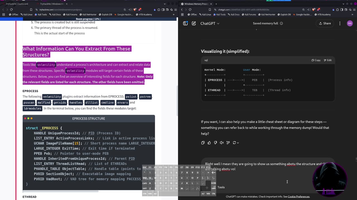Reload the TryHackMe page
This screenshot has width=357, height=200.
point(11,9)
